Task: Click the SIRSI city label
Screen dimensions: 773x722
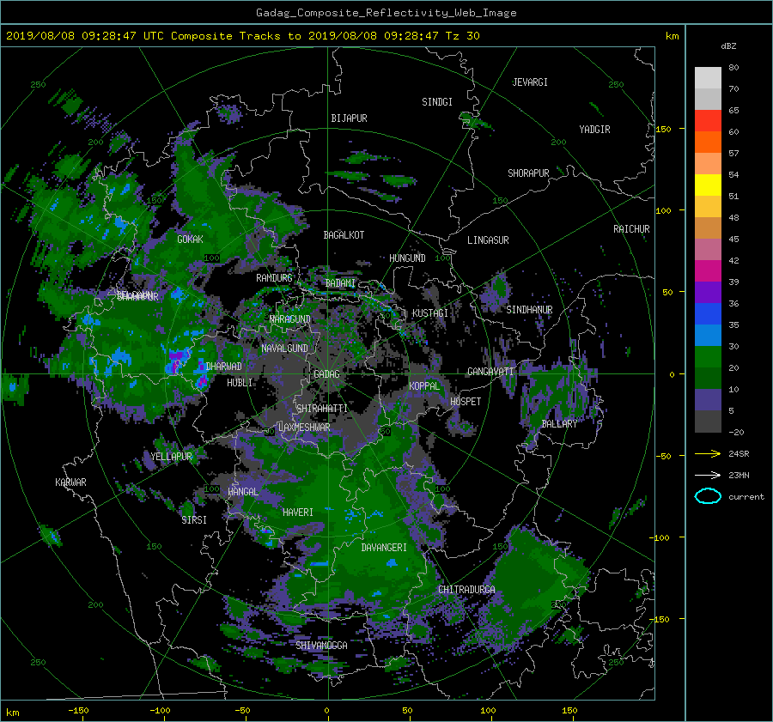Action: 194,520
